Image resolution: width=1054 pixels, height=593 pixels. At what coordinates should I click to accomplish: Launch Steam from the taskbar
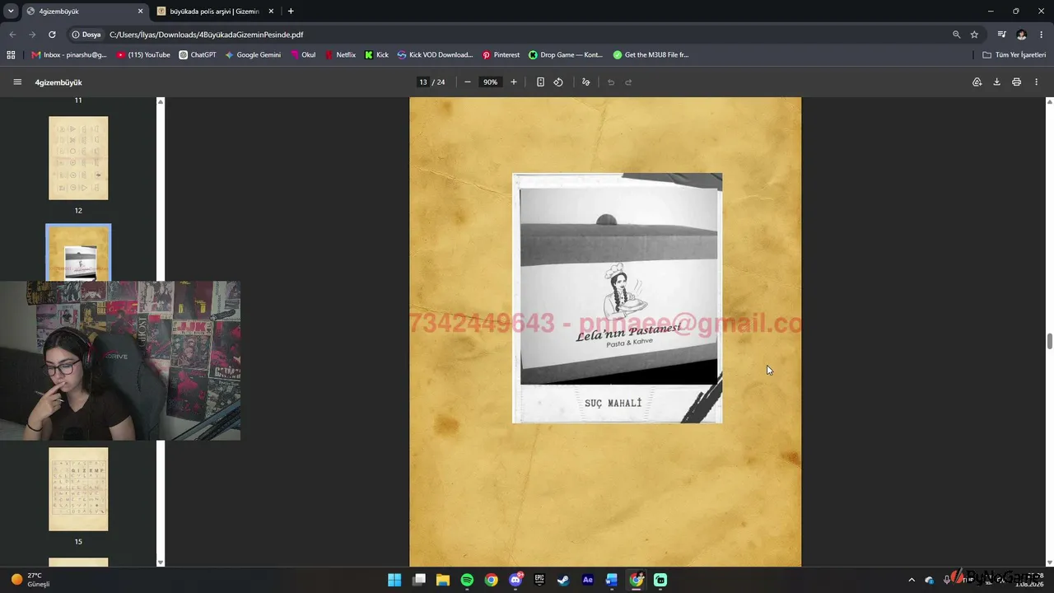point(563,580)
